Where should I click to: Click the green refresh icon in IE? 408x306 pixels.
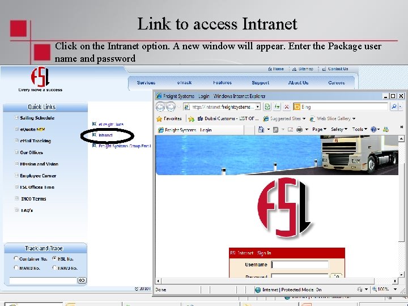pos(277,107)
